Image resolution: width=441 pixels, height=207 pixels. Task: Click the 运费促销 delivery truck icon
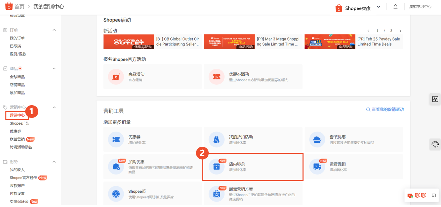click(317, 166)
